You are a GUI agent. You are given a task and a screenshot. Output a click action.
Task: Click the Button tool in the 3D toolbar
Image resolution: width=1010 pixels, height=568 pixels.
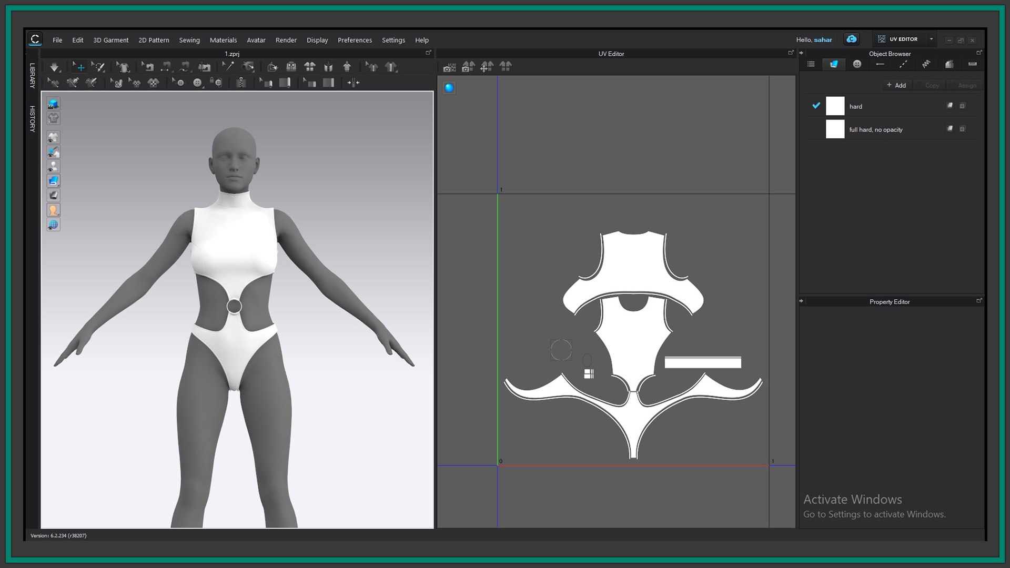pos(197,83)
